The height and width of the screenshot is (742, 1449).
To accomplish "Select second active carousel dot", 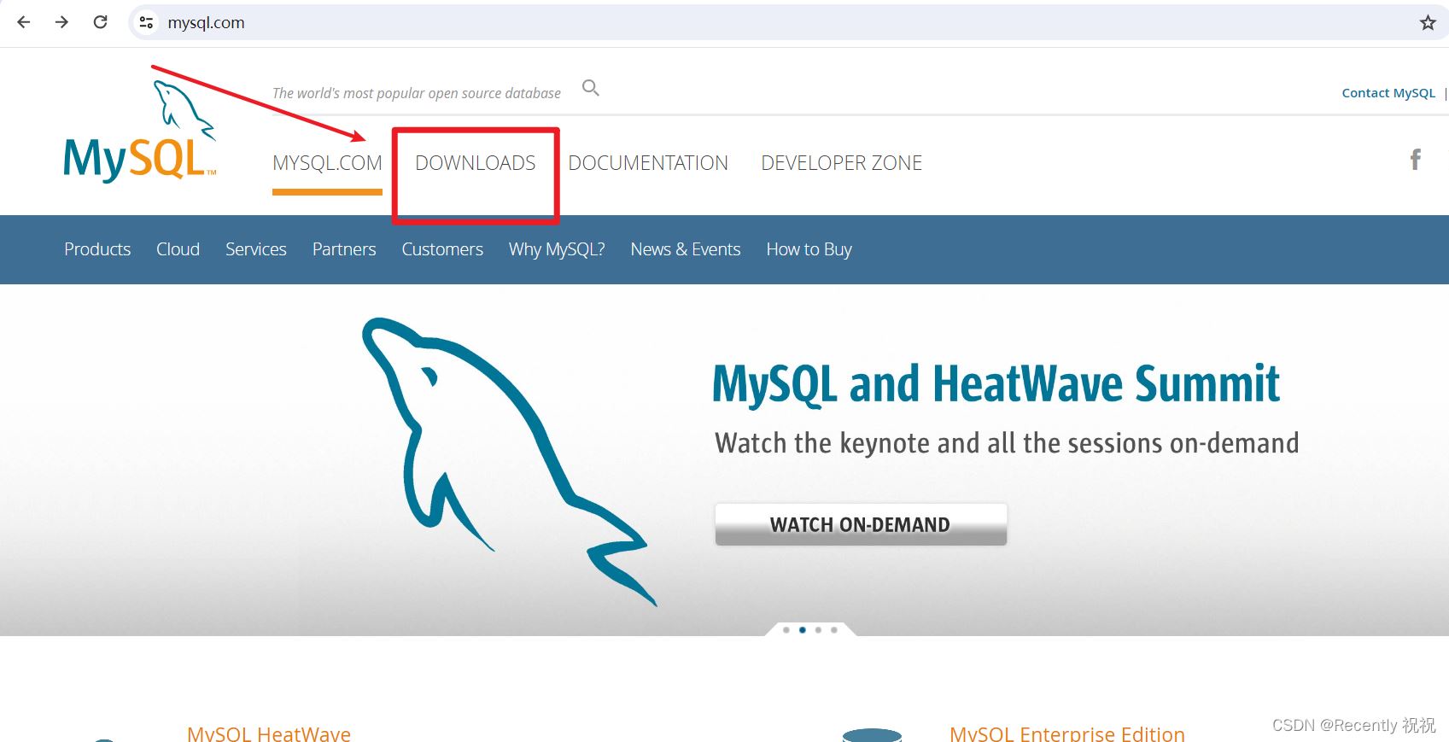I will (x=803, y=630).
